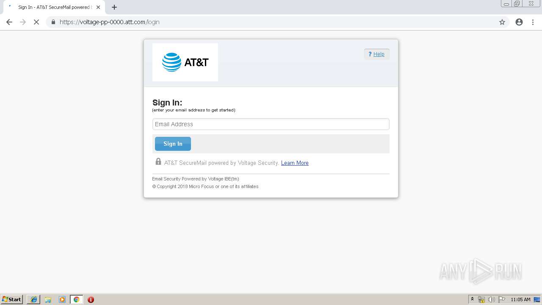This screenshot has height=305, width=542.
Task: Click the 11:05 AM system clock
Action: pos(520,299)
